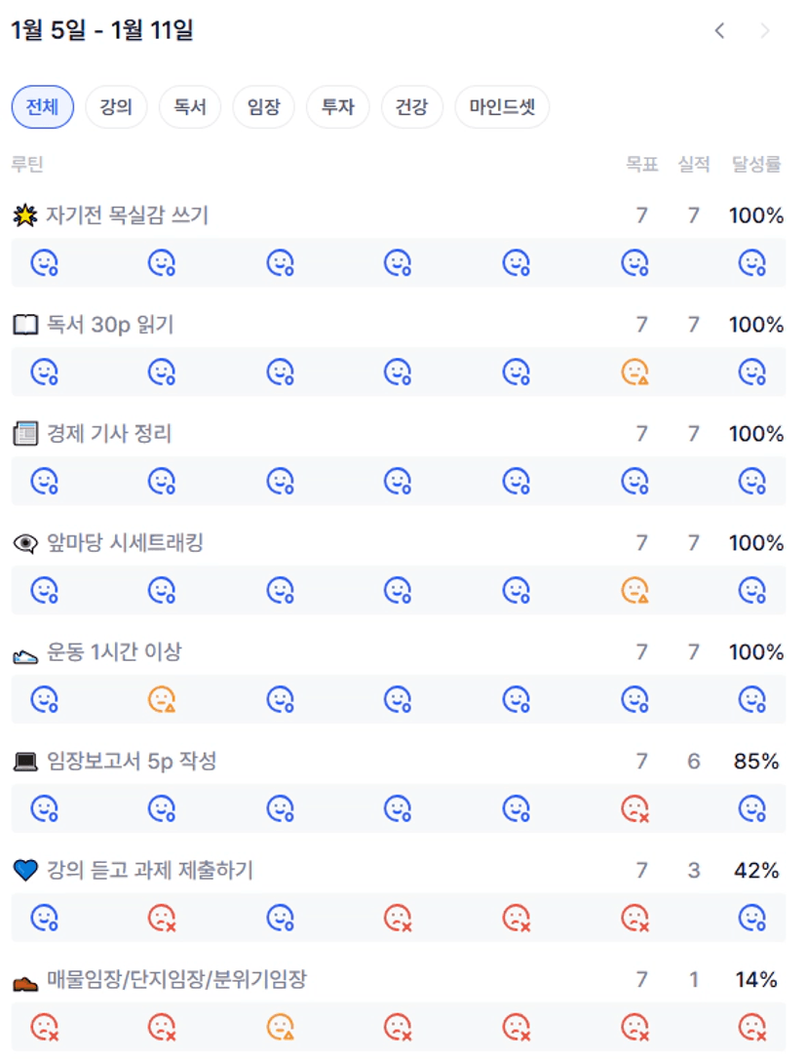
Task: Go to previous week with left chevron
Action: click(719, 31)
